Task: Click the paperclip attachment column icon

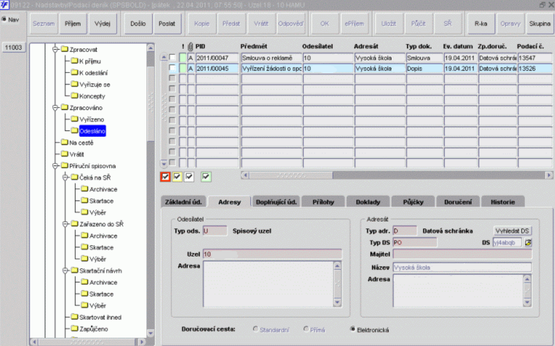Action: pyautogui.click(x=190, y=46)
